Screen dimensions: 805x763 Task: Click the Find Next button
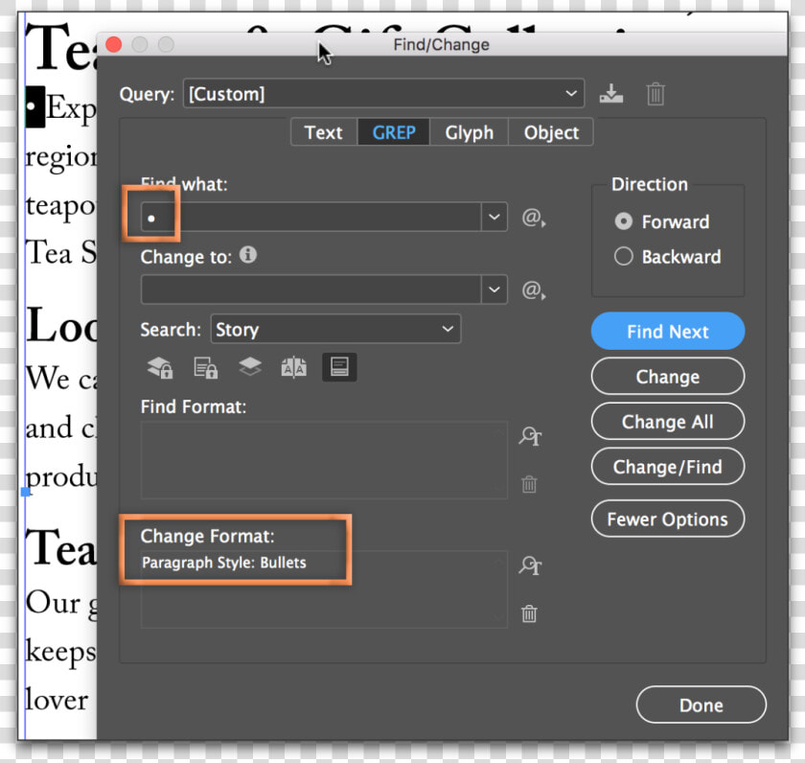[667, 332]
